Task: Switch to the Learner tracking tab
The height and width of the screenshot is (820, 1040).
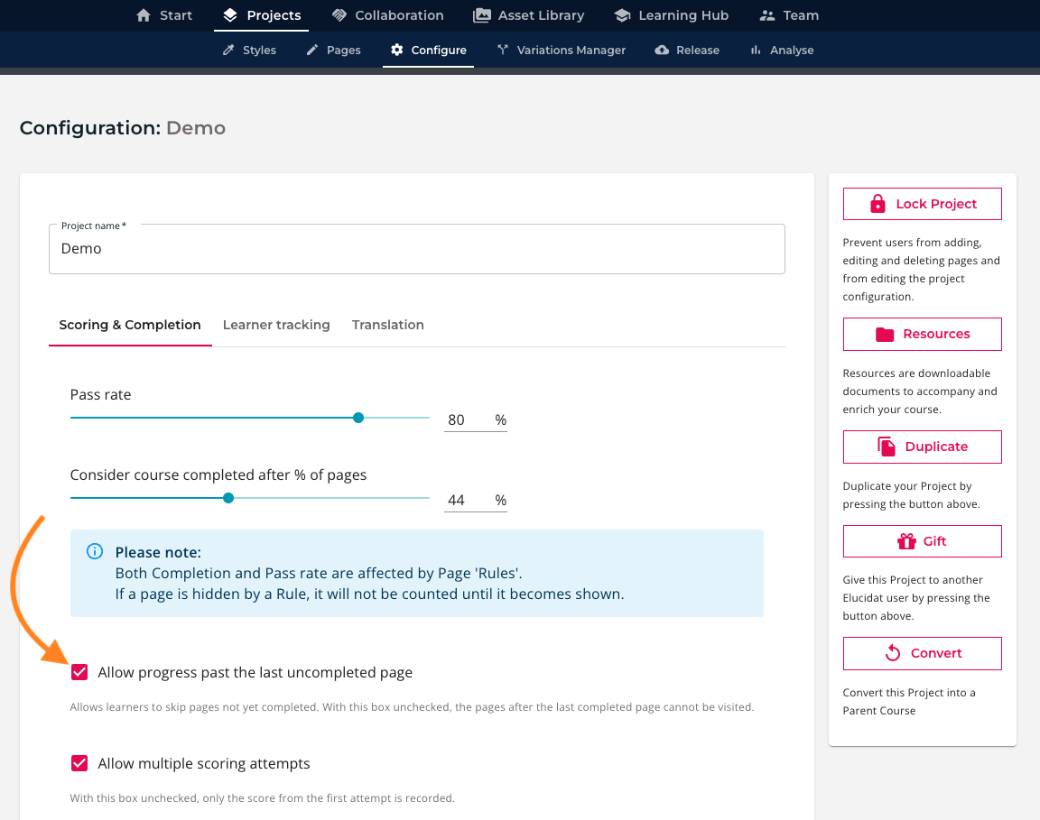Action: 276,325
